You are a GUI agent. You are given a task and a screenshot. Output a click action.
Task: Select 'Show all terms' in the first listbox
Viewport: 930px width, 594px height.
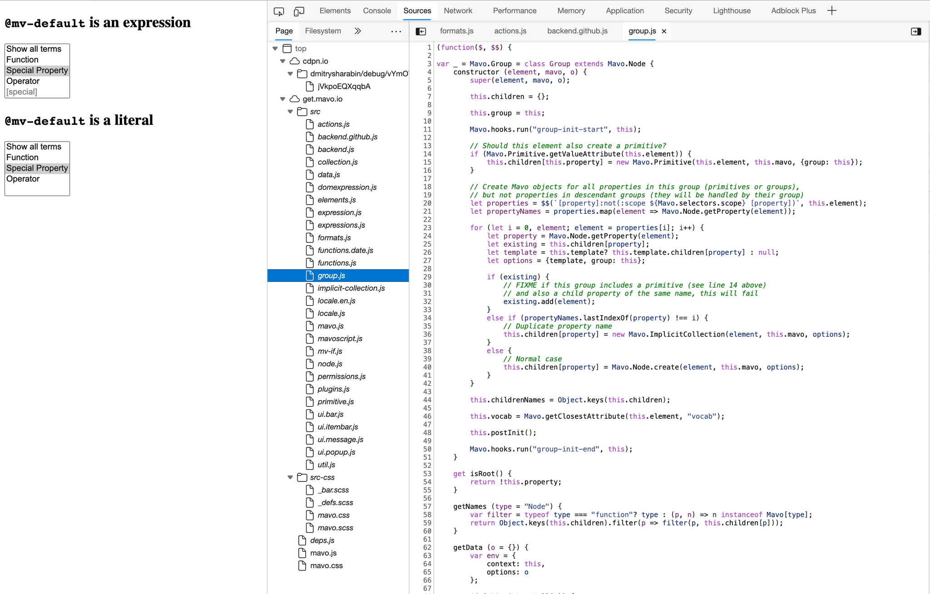pos(34,49)
